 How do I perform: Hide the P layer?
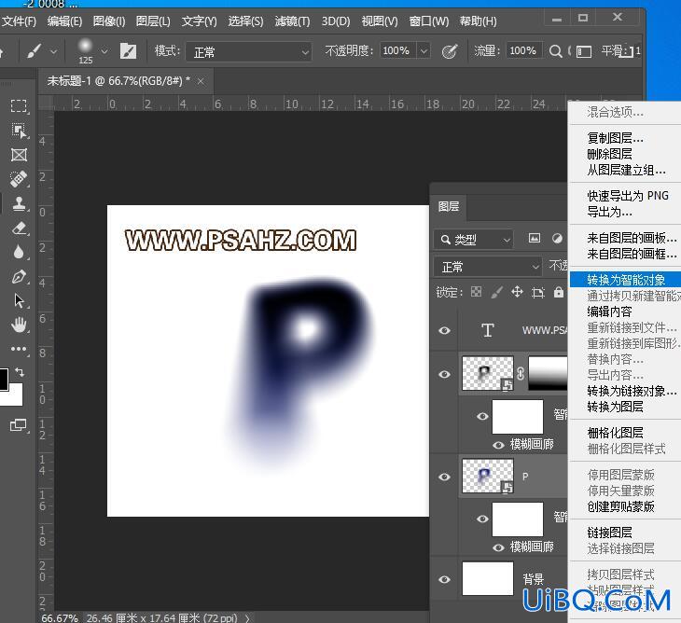point(444,477)
